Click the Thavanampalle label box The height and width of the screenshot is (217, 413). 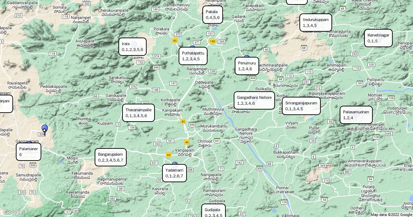[138, 113]
